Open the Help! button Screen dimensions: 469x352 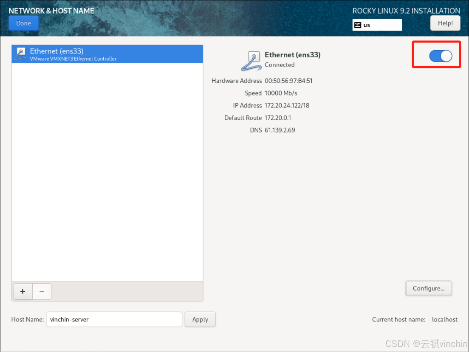coord(445,23)
